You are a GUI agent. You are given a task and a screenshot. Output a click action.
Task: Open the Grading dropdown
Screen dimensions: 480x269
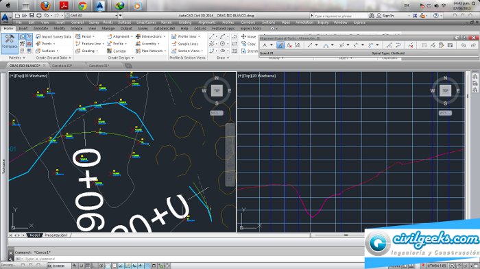[x=87, y=51]
